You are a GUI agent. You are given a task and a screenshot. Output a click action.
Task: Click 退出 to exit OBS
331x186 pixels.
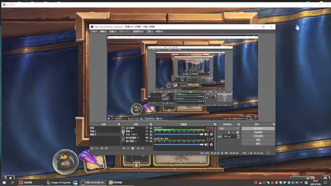coord(258,143)
